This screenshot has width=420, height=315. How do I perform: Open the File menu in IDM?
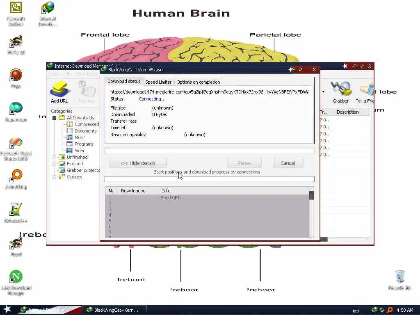coord(68,74)
